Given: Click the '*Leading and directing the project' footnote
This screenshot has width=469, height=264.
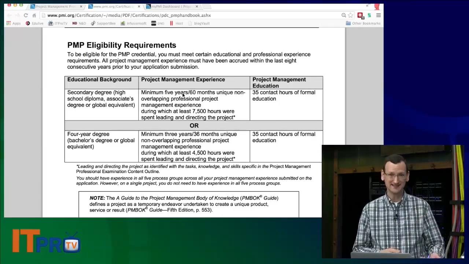Looking at the screenshot, I should (193, 169).
